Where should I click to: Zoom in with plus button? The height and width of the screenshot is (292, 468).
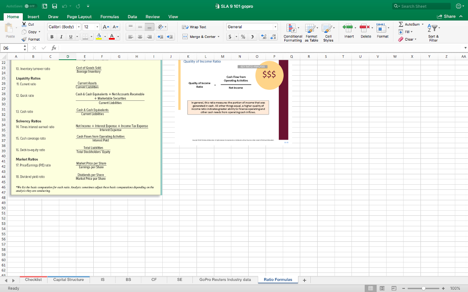(443, 288)
